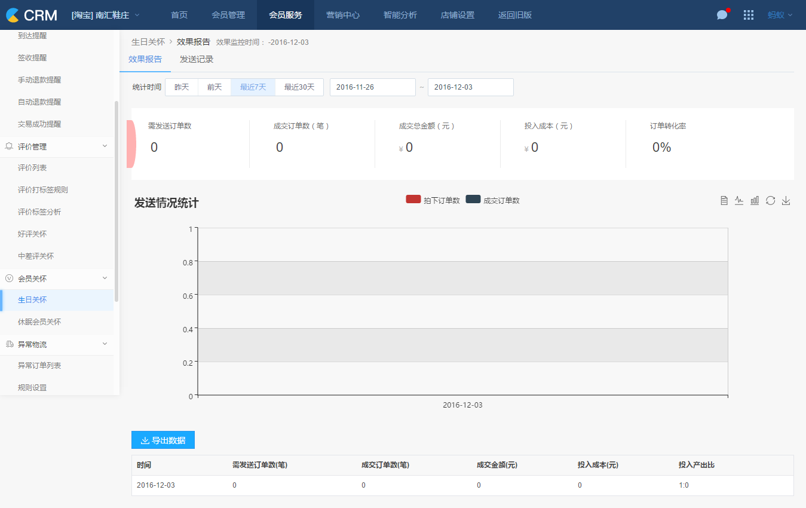Screen dimensions: 806x508
Task: Click the 导出数据 export button
Action: (163, 440)
